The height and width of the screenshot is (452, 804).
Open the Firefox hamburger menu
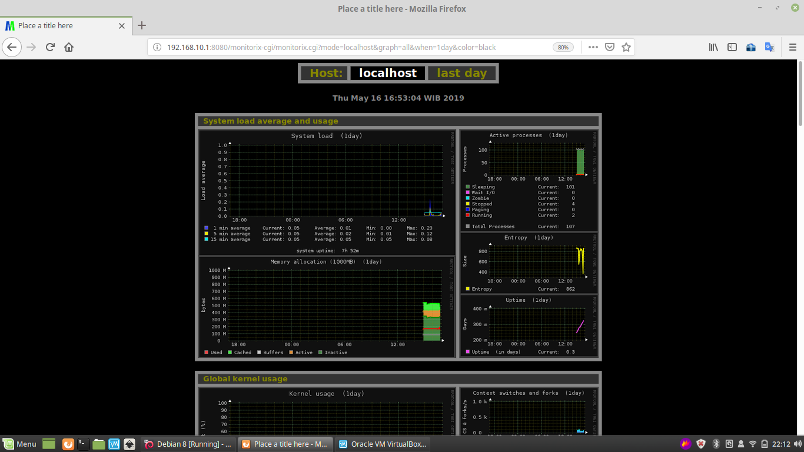(x=793, y=46)
